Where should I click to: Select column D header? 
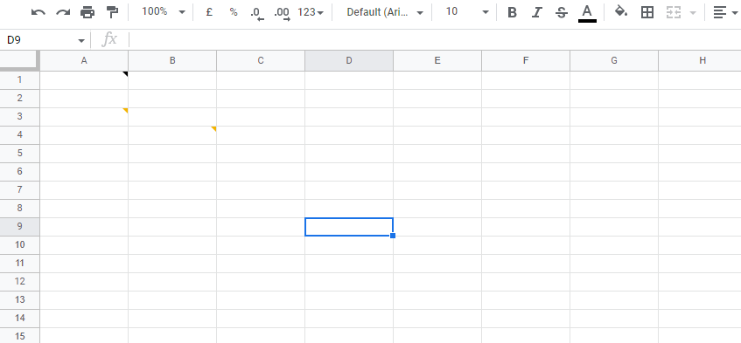point(349,61)
